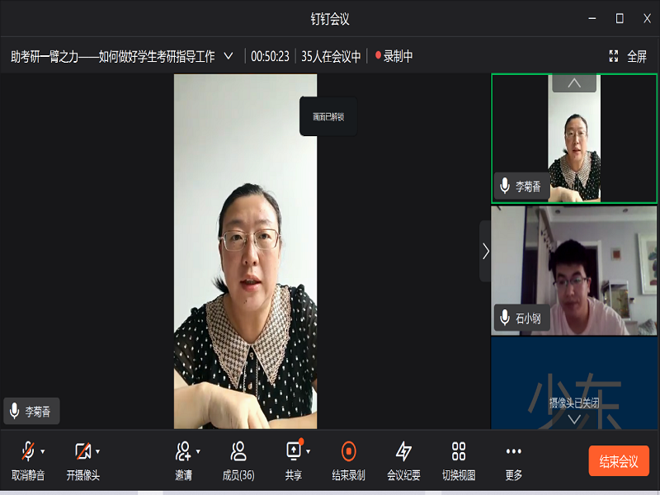Screen dimensions: 660x495
Task: Click the 共享 screen share icon
Action: click(x=294, y=451)
